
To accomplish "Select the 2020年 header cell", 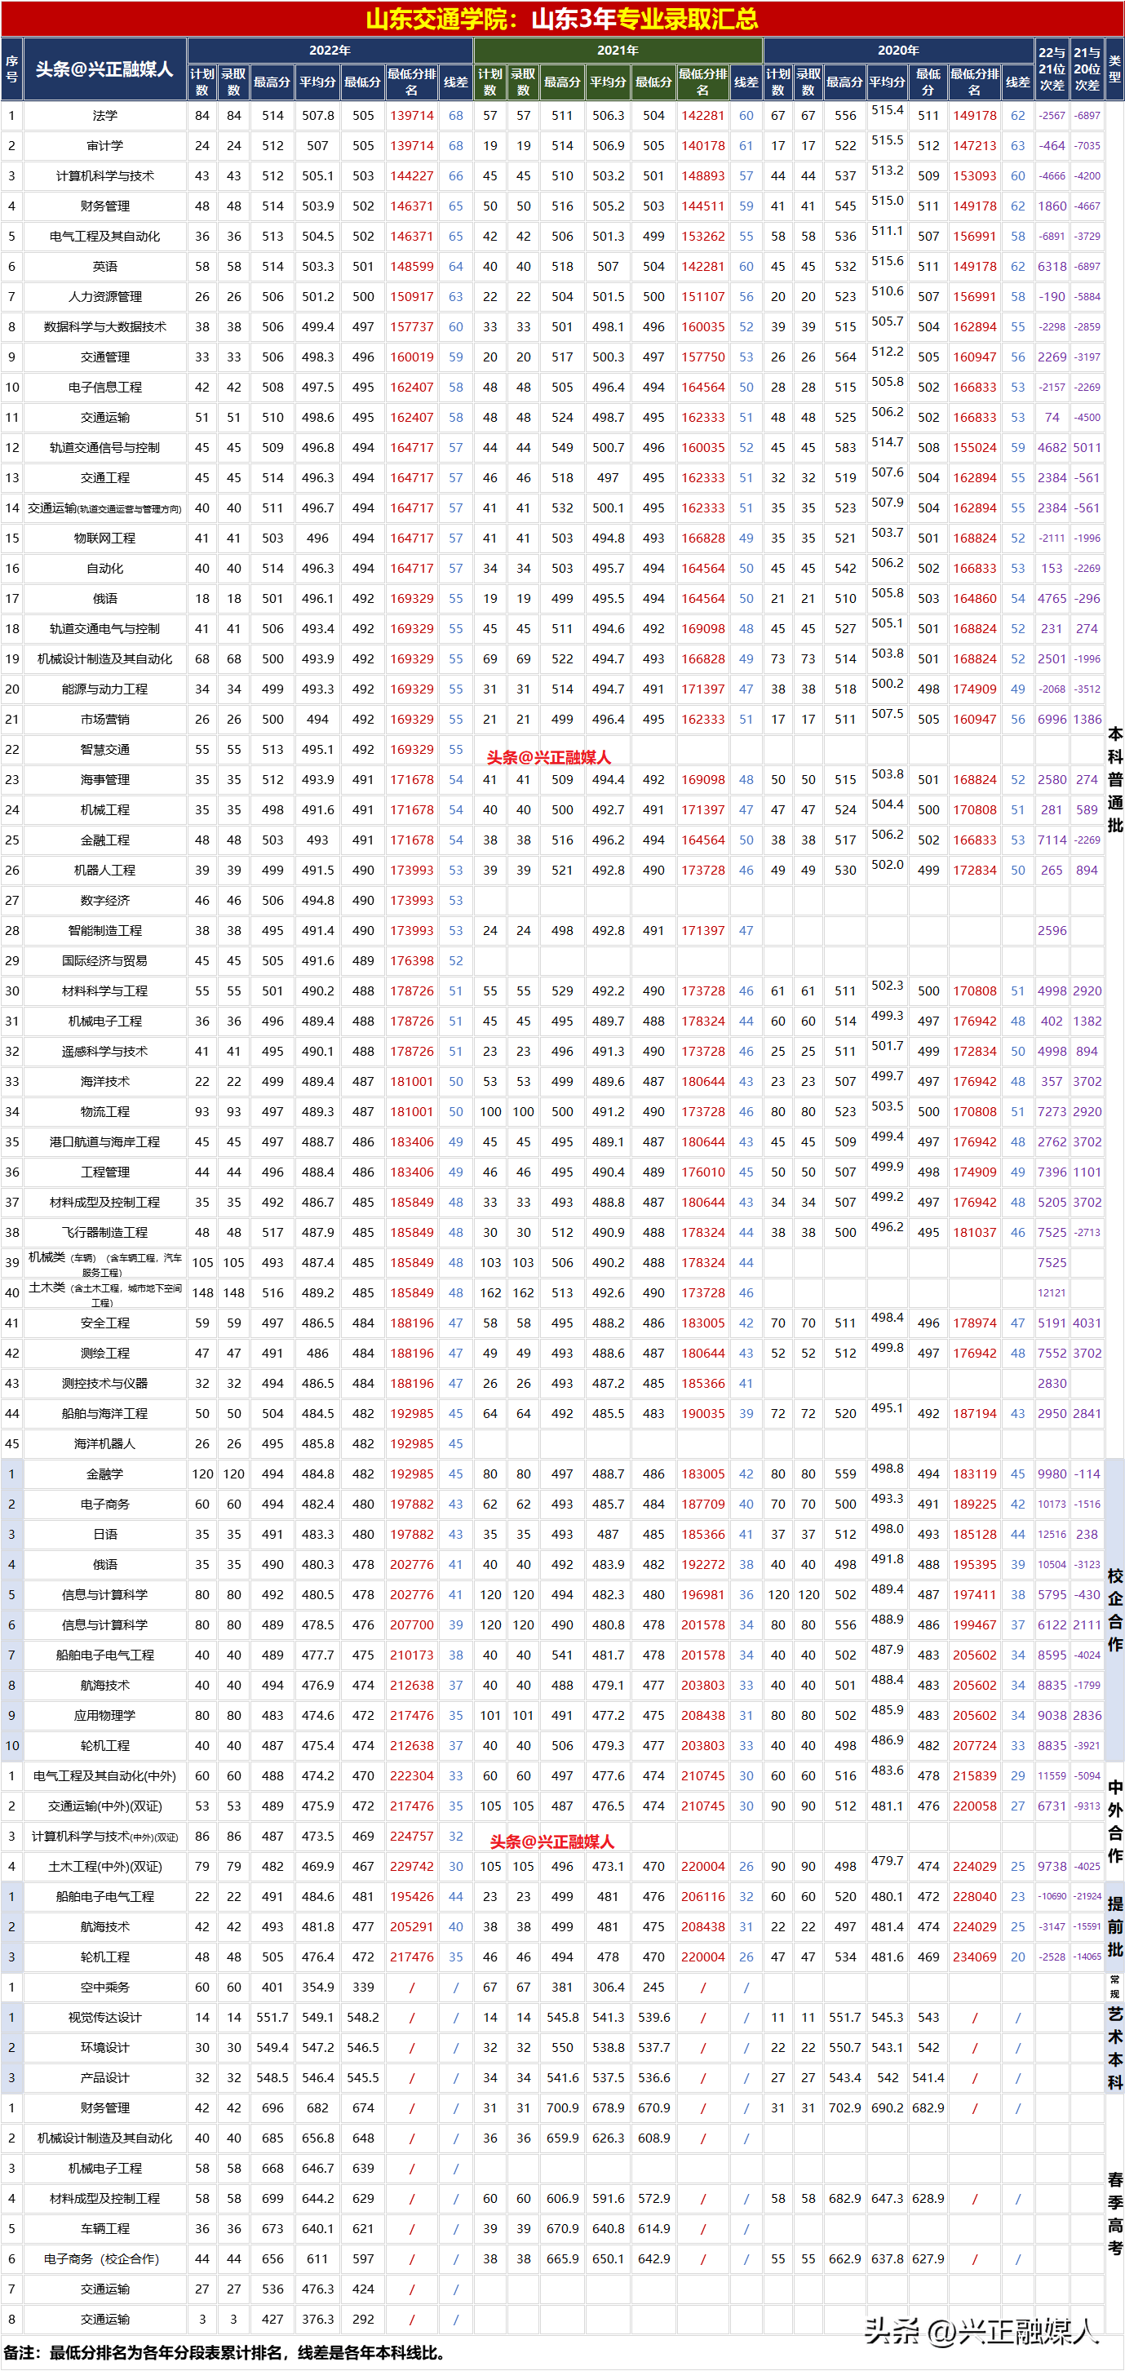I will (x=897, y=51).
